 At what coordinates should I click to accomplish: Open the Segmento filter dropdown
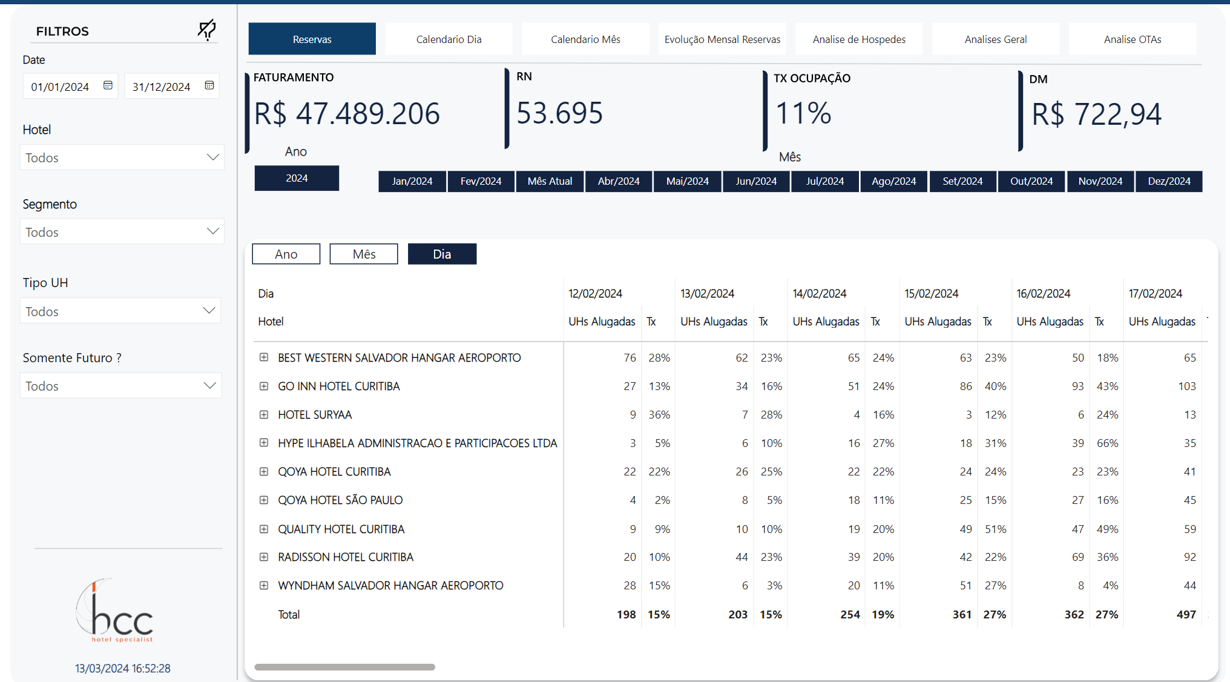(122, 231)
